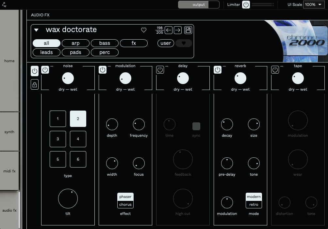Expand the preset list triangle
The image size is (328, 229).
(36, 30)
